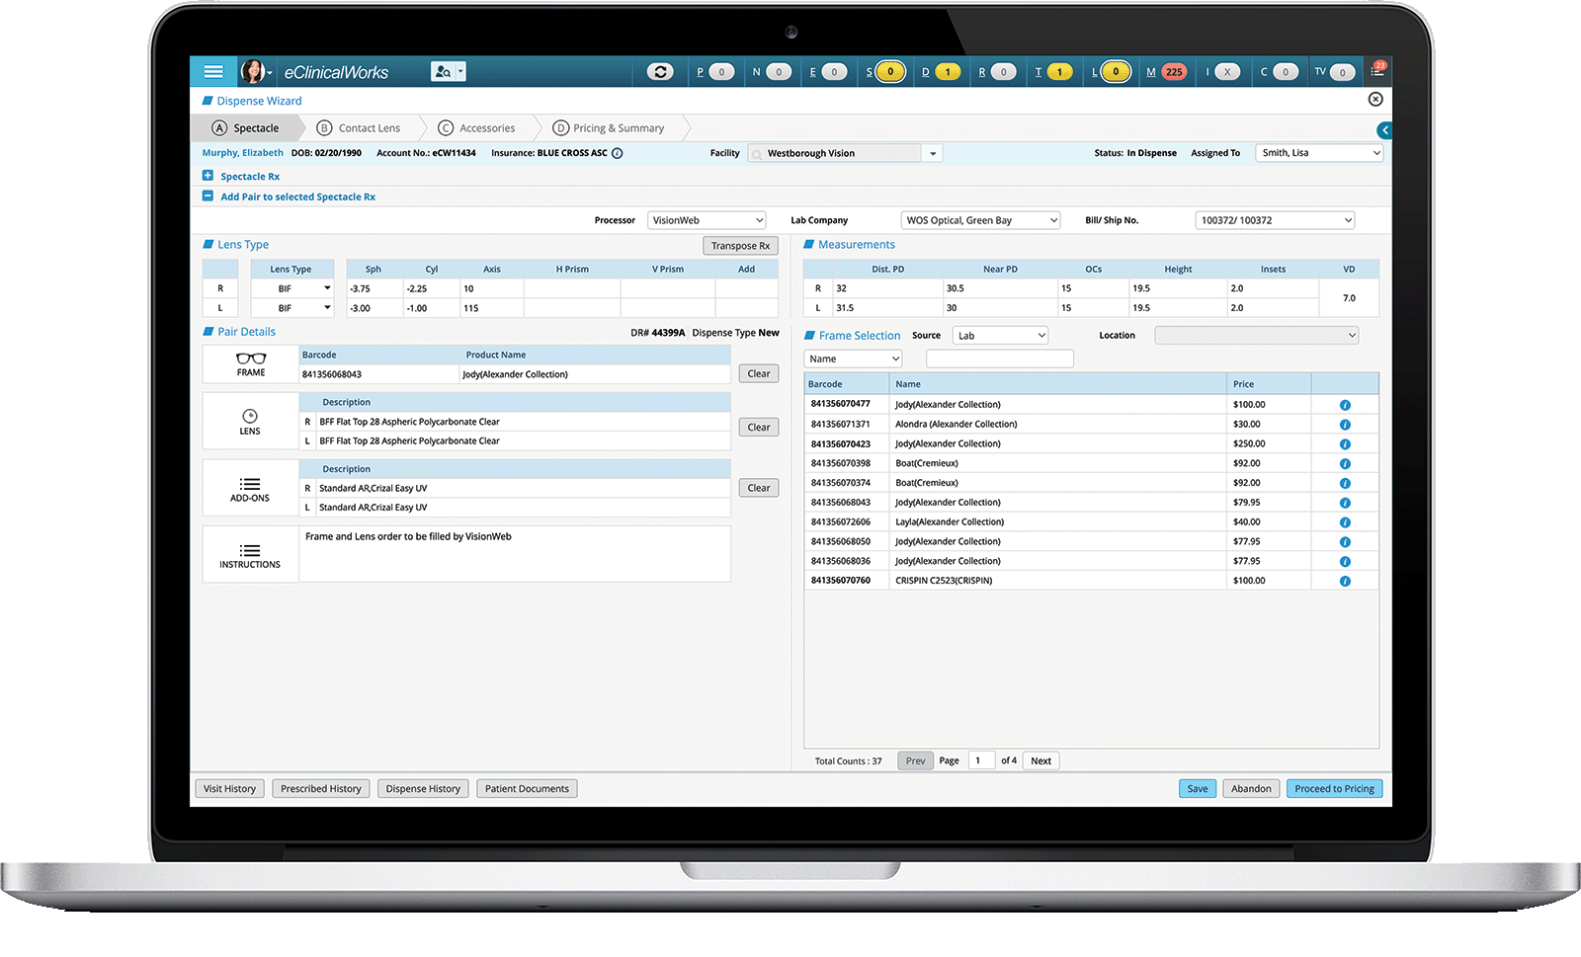Open the R counter badge
This screenshot has width=1581, height=957.
[1004, 72]
